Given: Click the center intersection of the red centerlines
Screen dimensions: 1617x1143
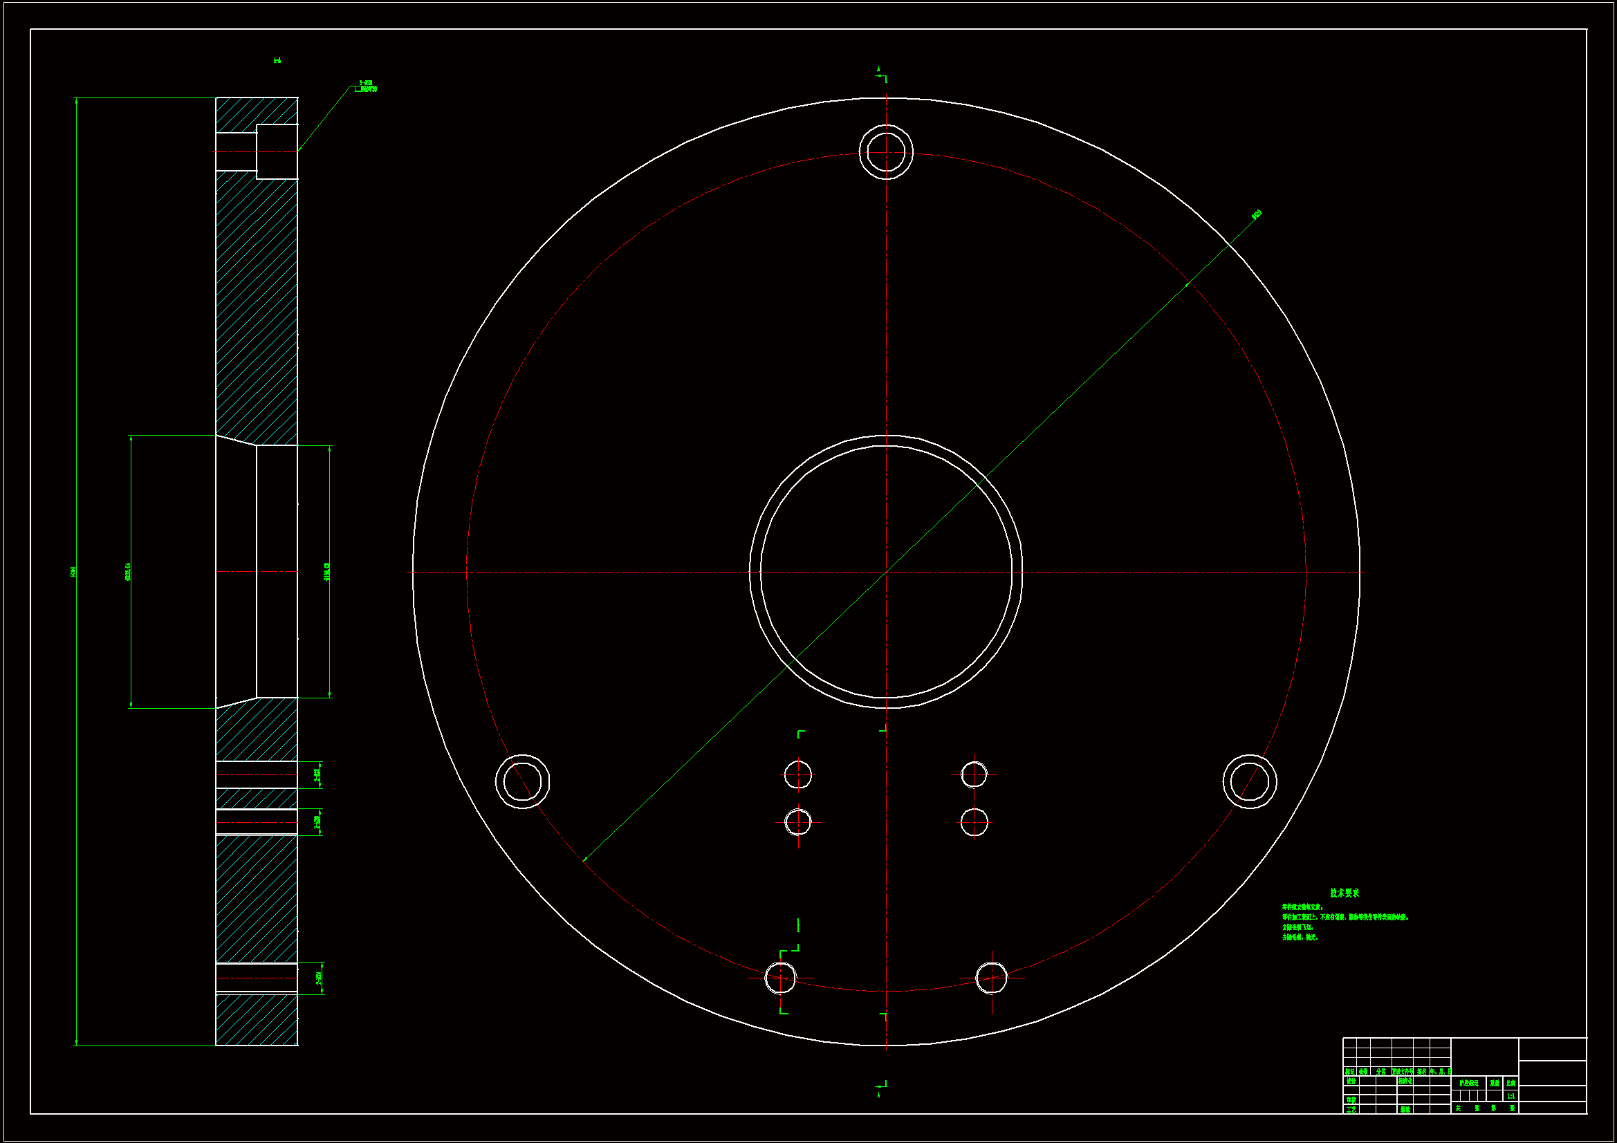Looking at the screenshot, I should 885,572.
